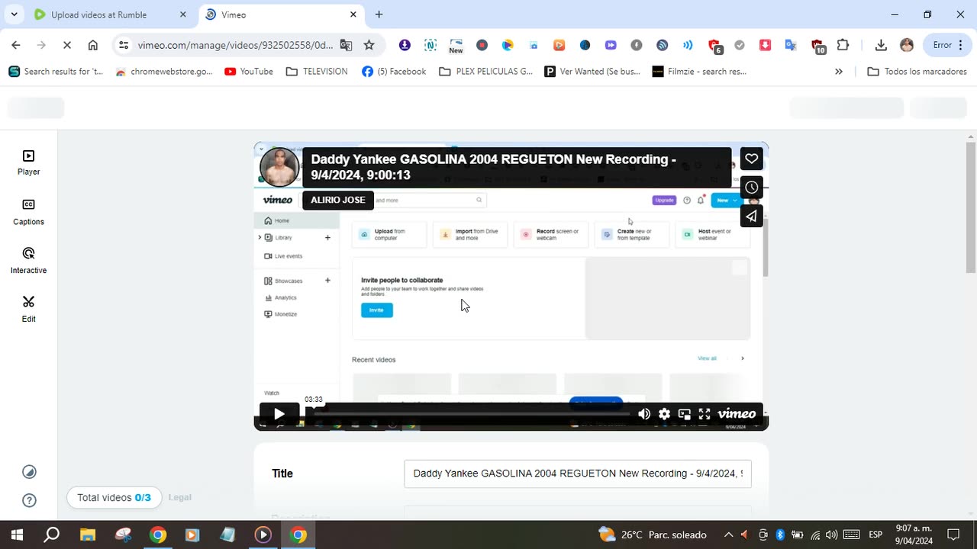Add video to Watch Later clock icon
The image size is (977, 549).
coord(751,188)
